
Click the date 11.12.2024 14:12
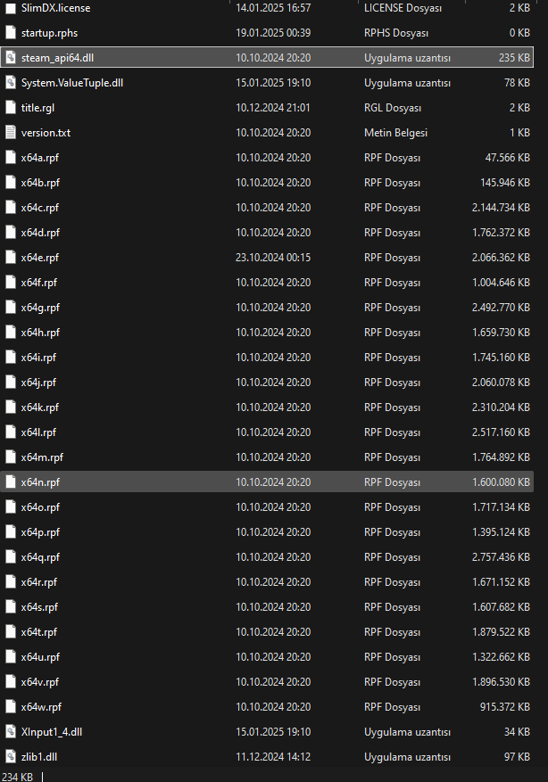[x=273, y=756]
